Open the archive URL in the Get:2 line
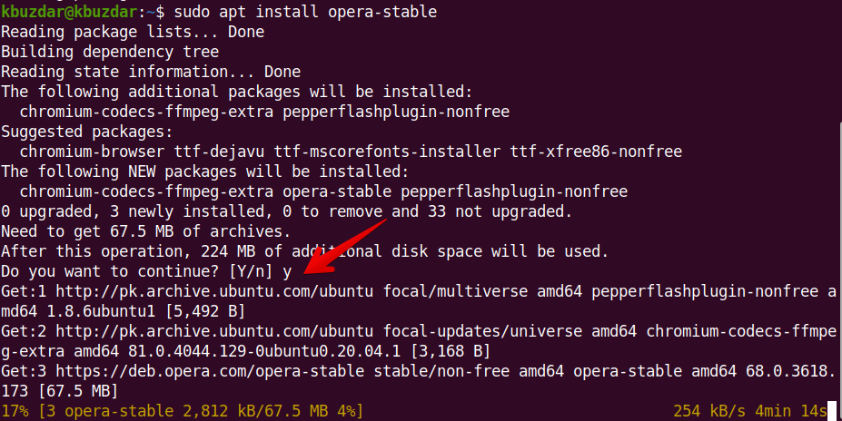Viewport: 842px width, 421px height. click(x=214, y=331)
